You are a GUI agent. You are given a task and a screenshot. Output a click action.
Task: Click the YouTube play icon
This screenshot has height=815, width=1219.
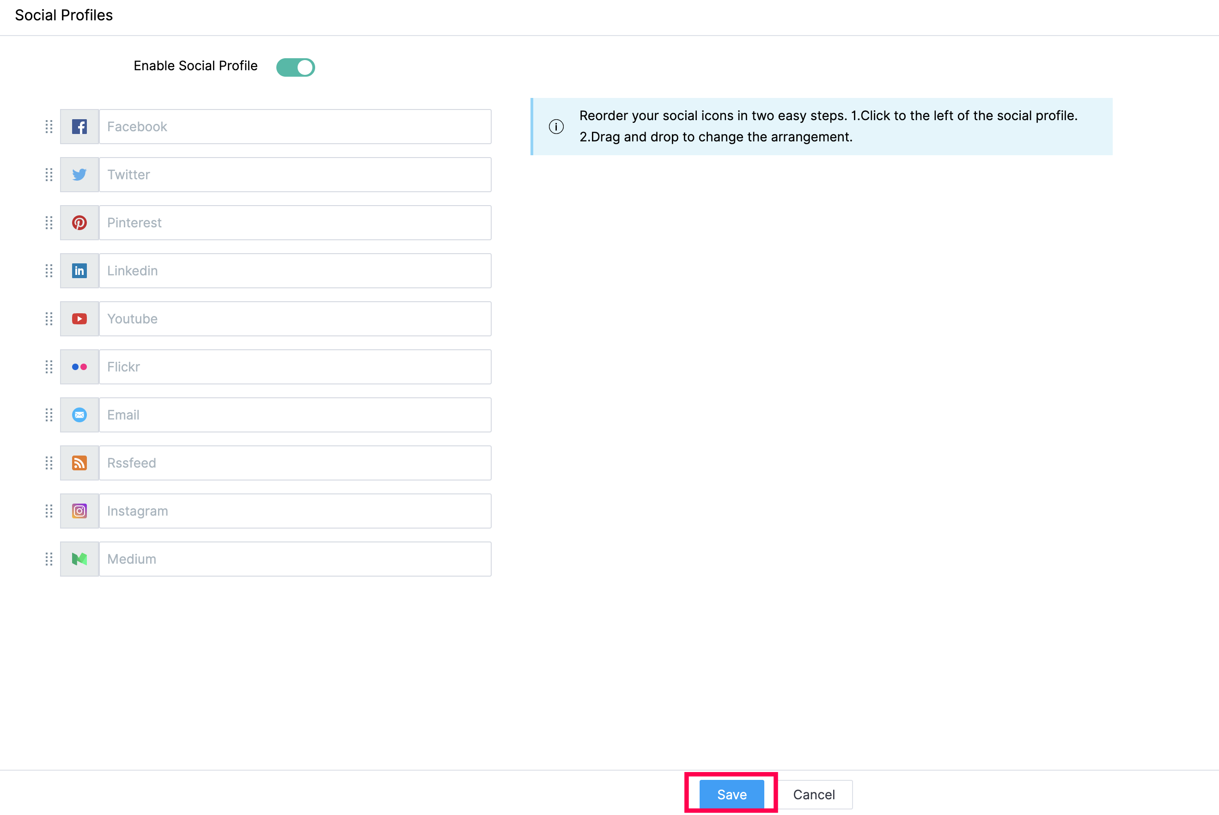pos(79,319)
